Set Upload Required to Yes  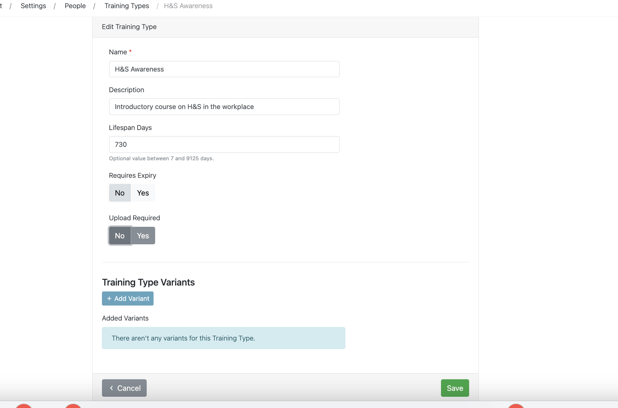[143, 236]
